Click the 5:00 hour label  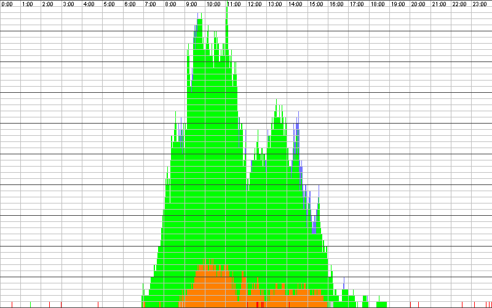pos(109,4)
